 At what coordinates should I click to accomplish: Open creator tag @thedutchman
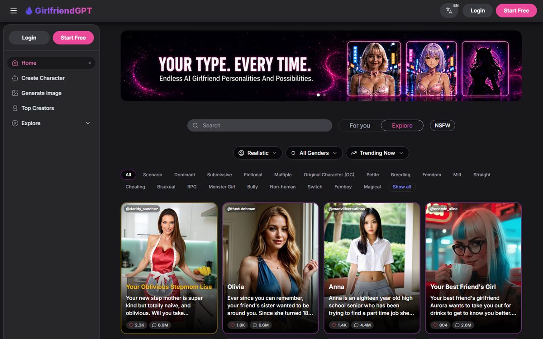tap(242, 209)
